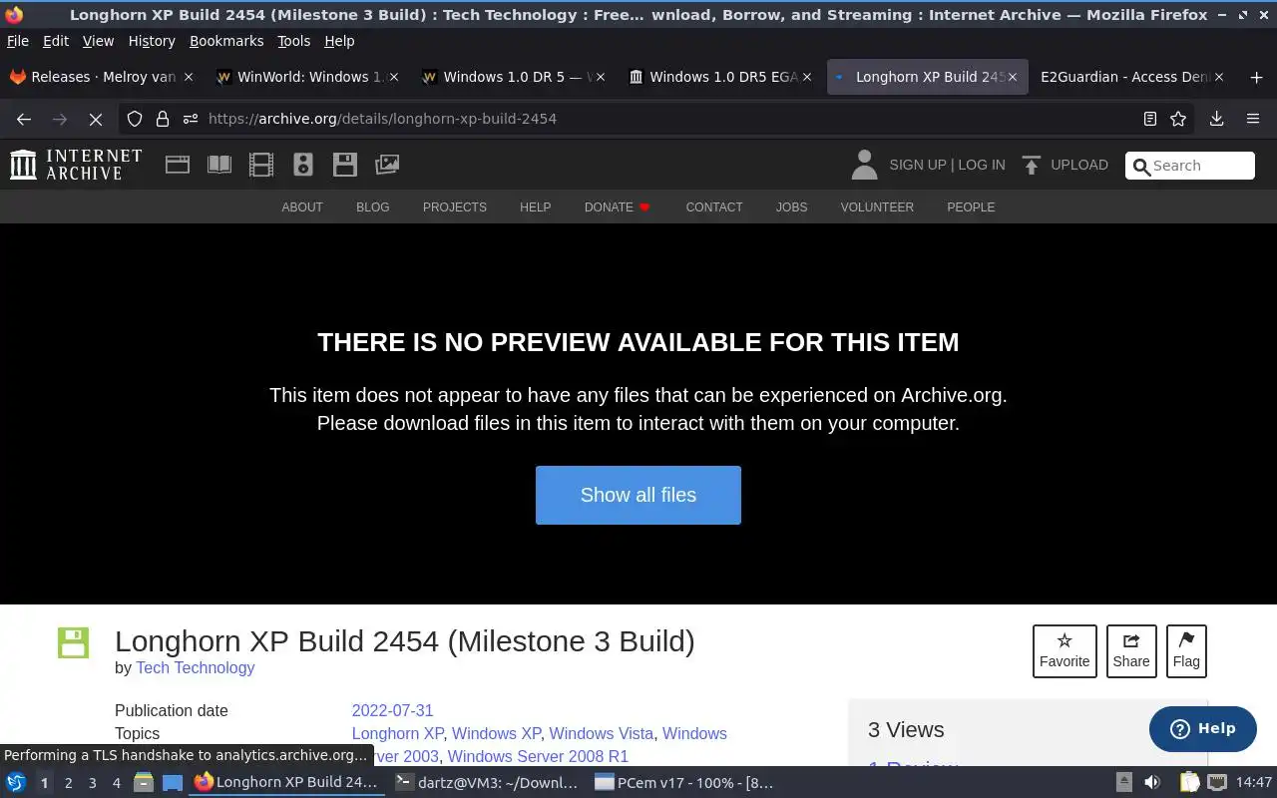Click the Upload arrow icon

(1032, 165)
